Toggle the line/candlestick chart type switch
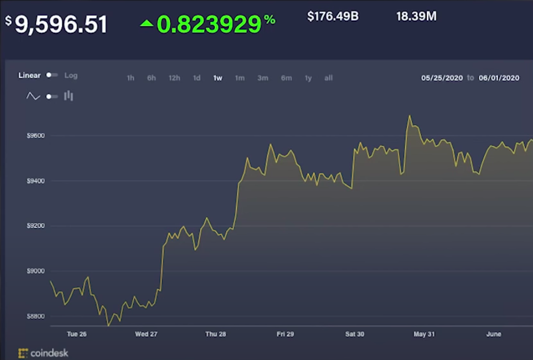 (x=52, y=97)
